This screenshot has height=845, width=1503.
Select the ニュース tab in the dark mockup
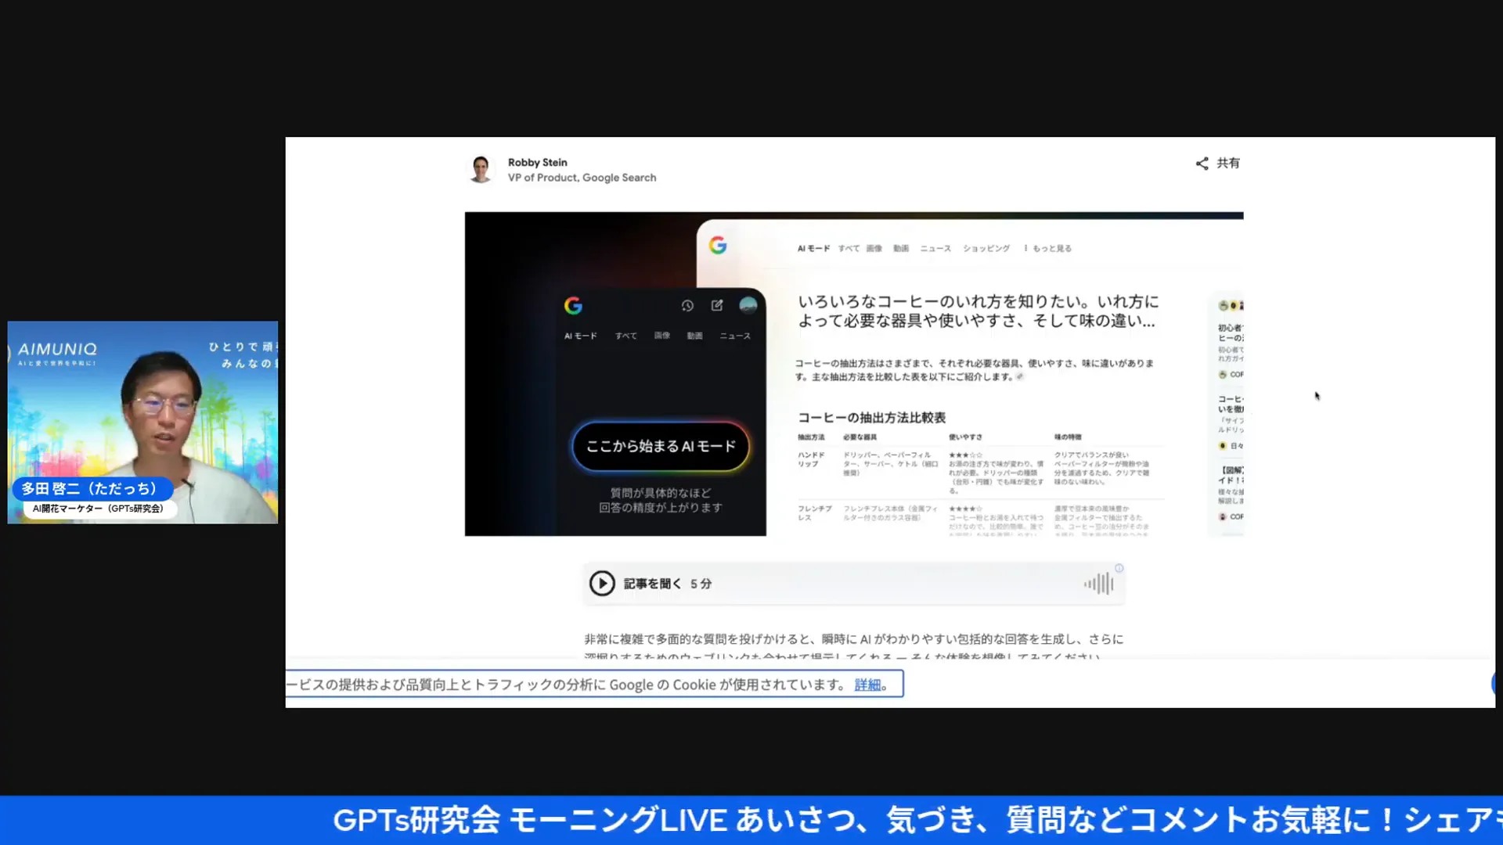click(735, 336)
